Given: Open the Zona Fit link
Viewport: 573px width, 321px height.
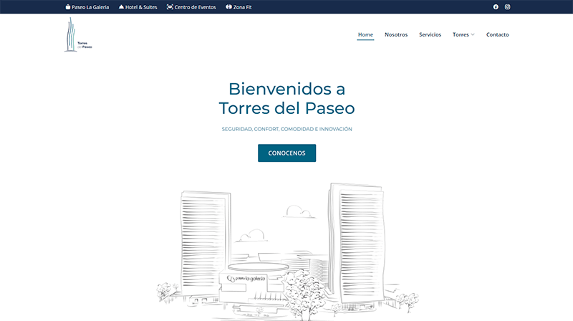Looking at the screenshot, I should [x=242, y=7].
